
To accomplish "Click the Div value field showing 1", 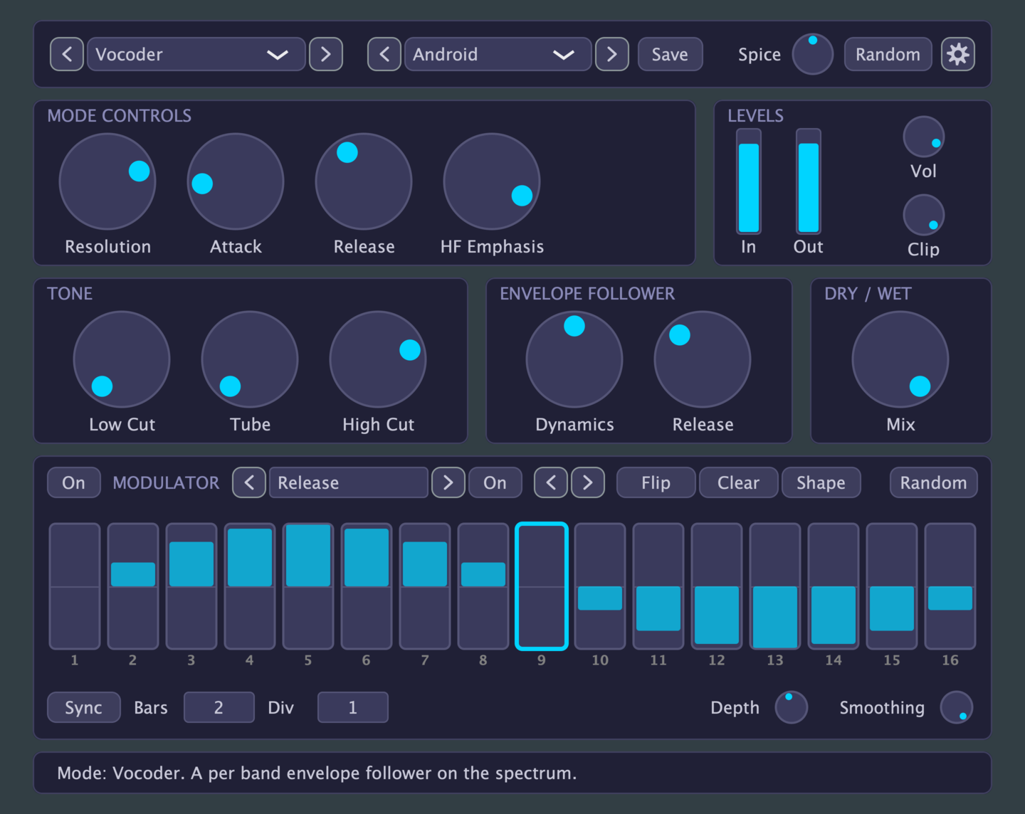I will pos(353,707).
